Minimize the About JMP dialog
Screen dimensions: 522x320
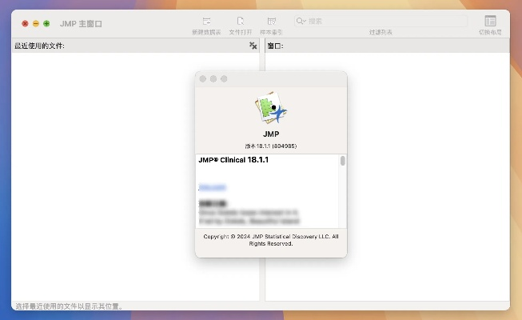(x=213, y=78)
